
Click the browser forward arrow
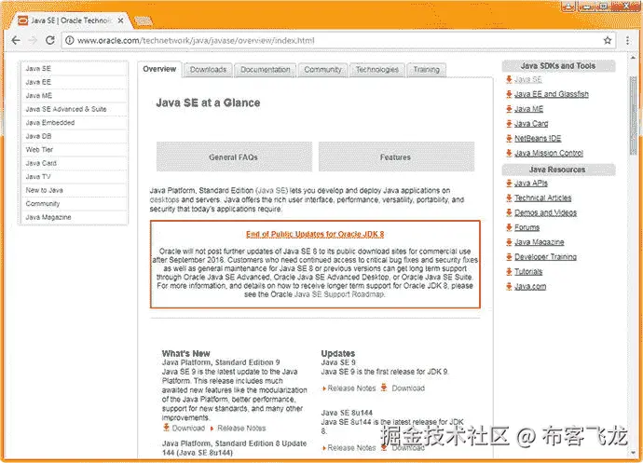tap(33, 40)
